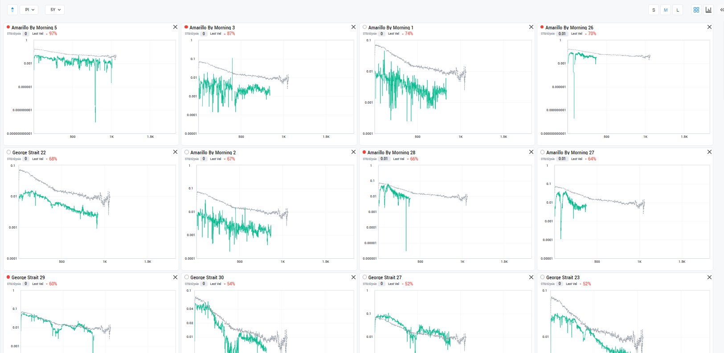
Task: Toggle the red marker for Amarillo By Morning 5
Action: coord(8,27)
